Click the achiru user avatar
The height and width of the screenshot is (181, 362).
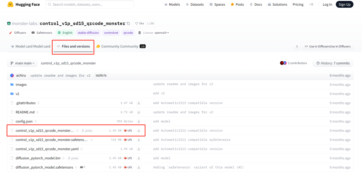tap(12, 75)
